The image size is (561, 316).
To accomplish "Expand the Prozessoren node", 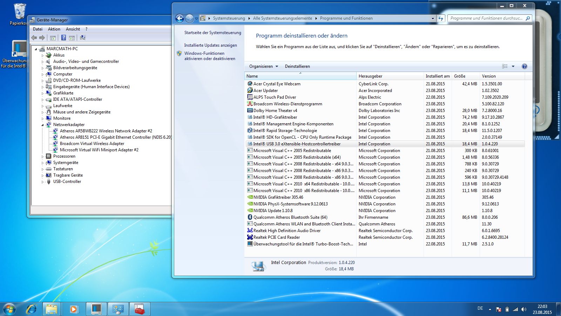I will (x=43, y=157).
